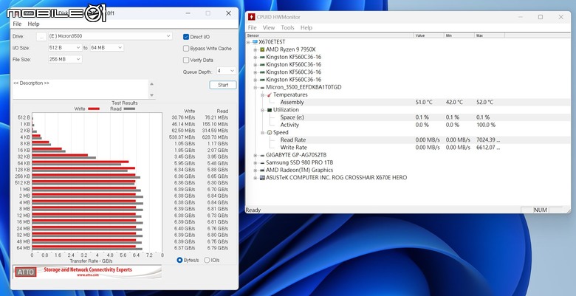Select the Bytes/s radio button
This screenshot has width=576, height=296.
point(179,260)
